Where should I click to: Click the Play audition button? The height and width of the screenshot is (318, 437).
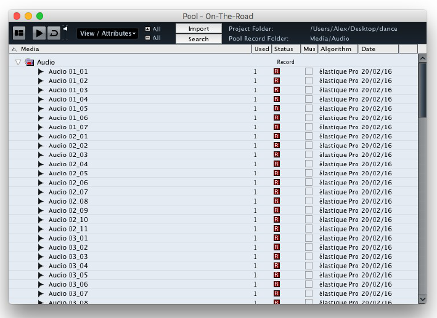pos(39,33)
